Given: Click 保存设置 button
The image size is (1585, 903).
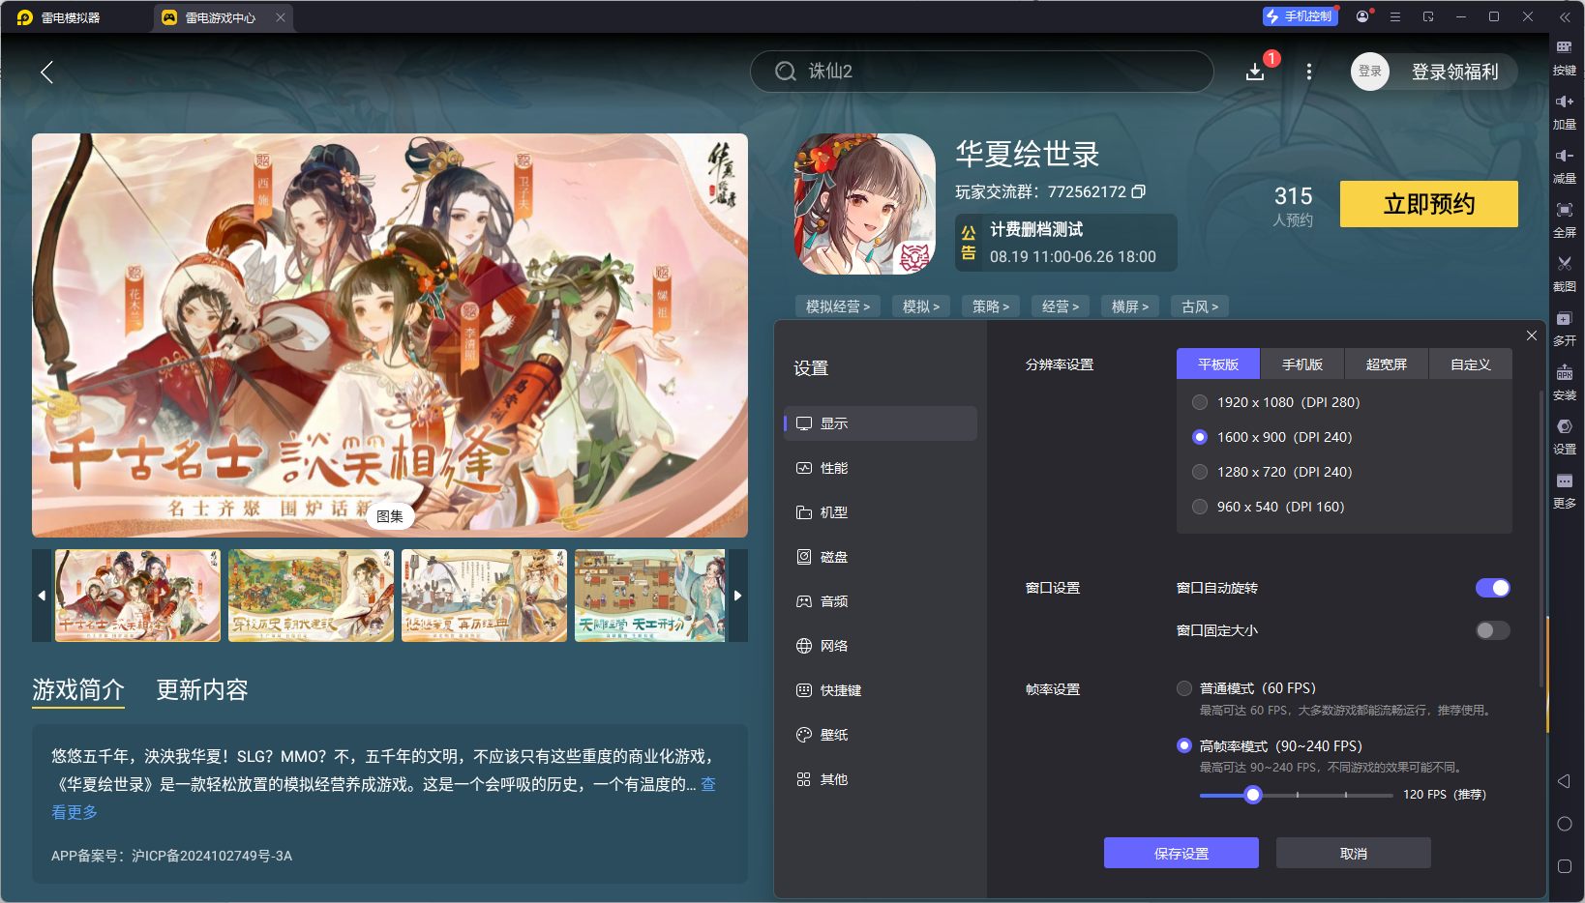Looking at the screenshot, I should (1181, 853).
